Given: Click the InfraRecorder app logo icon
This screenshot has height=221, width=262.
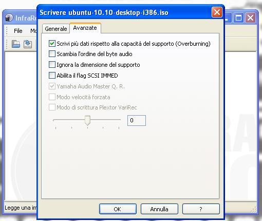Looking at the screenshot, I should coord(9,17).
